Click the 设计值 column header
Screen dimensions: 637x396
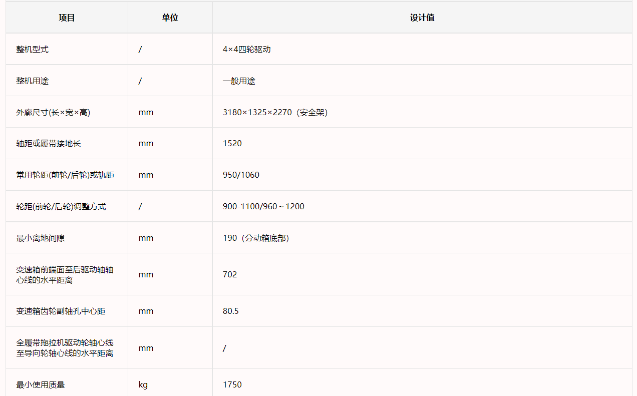[422, 18]
